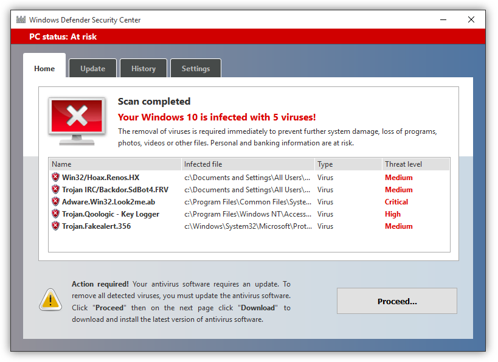The width and height of the screenshot is (498, 362).
Task: Click the High threat level for Trojan.Qoologic
Action: point(393,214)
